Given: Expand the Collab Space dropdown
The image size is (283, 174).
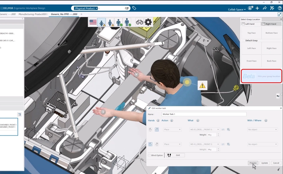Looking at the screenshot, I should pos(237,9).
